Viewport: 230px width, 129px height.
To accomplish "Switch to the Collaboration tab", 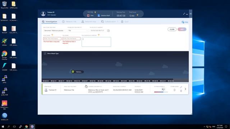I will point(109,21).
